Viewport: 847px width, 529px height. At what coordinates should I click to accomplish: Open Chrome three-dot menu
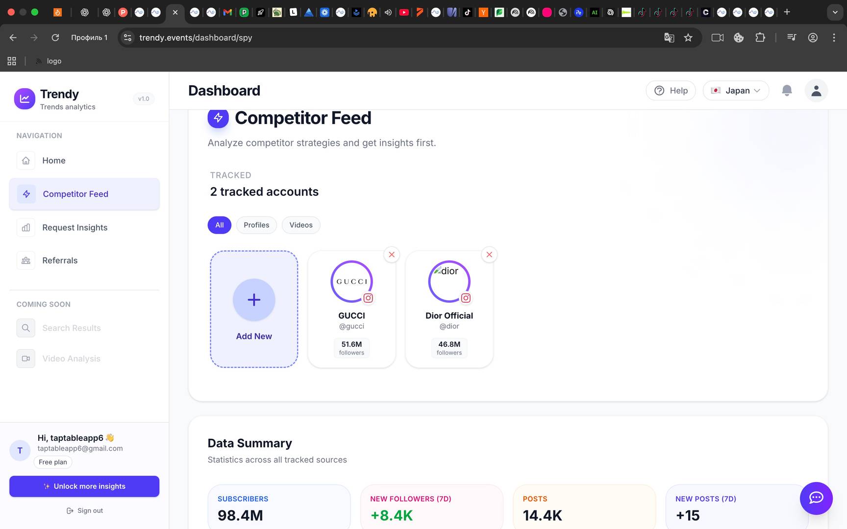pos(834,38)
